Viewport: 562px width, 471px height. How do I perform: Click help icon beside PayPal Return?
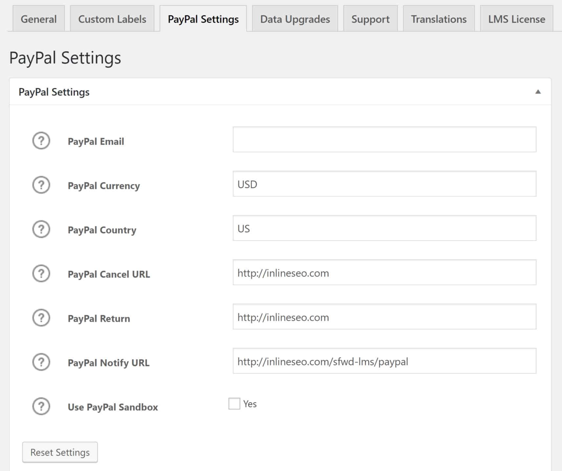pyautogui.click(x=41, y=318)
